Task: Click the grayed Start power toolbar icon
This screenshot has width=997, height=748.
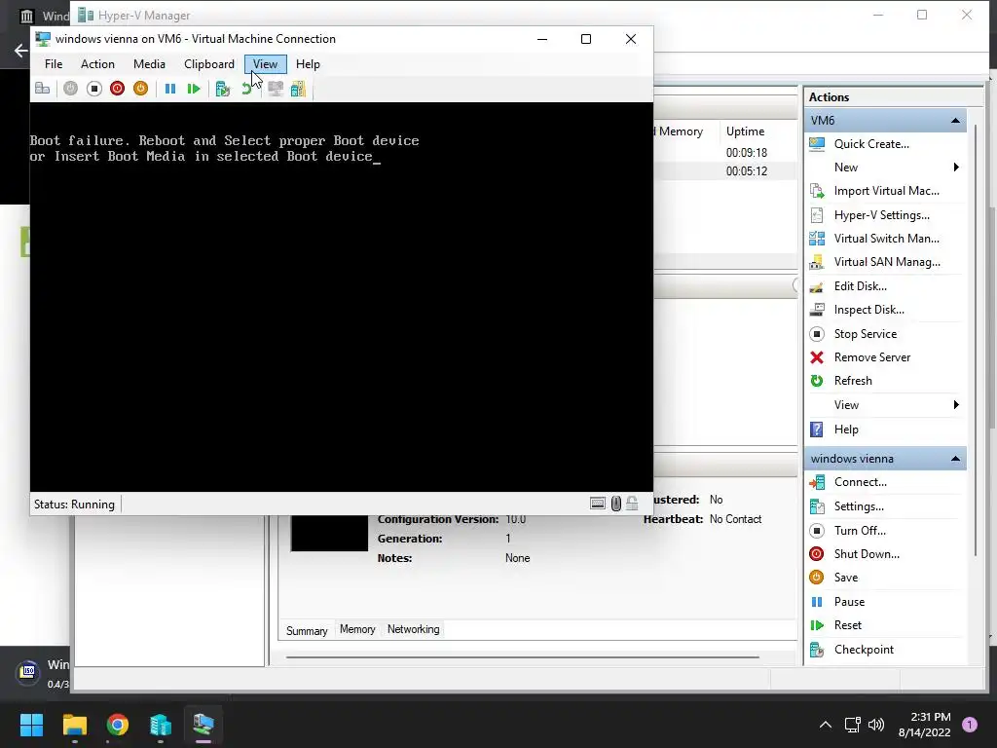Action: (70, 89)
